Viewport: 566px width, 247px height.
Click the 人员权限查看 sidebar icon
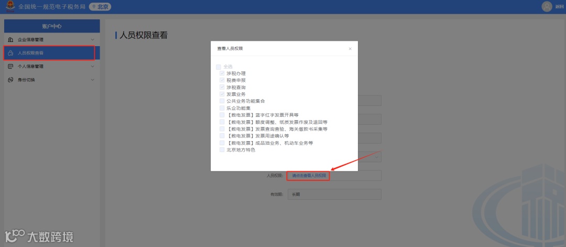(10, 53)
